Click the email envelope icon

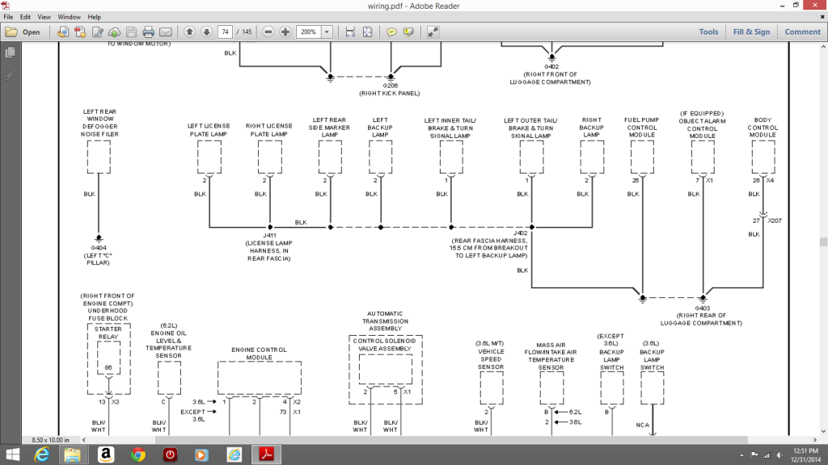tap(166, 32)
